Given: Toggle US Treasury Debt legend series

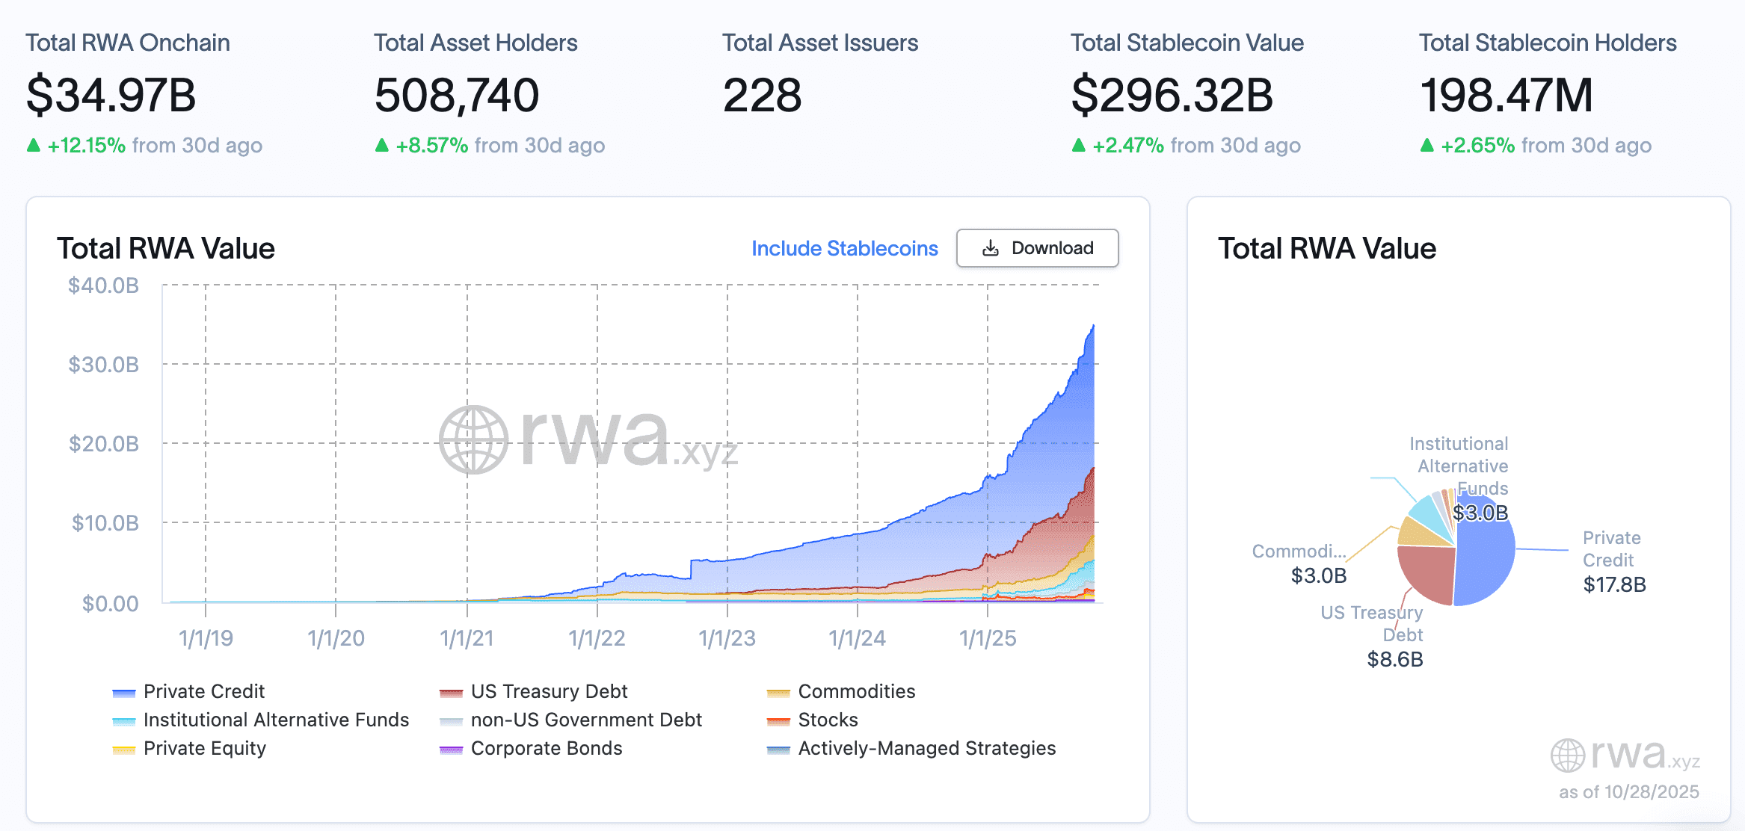Looking at the screenshot, I should point(549,691).
